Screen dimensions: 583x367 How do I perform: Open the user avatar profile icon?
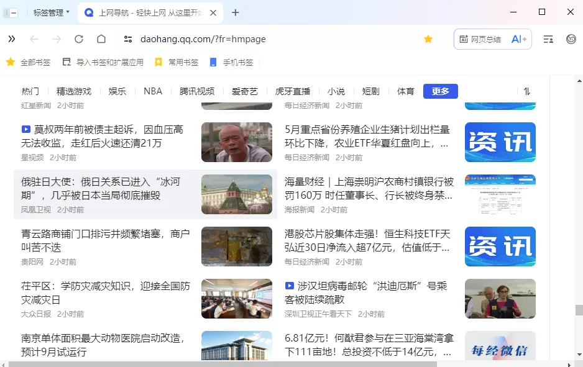click(x=571, y=39)
